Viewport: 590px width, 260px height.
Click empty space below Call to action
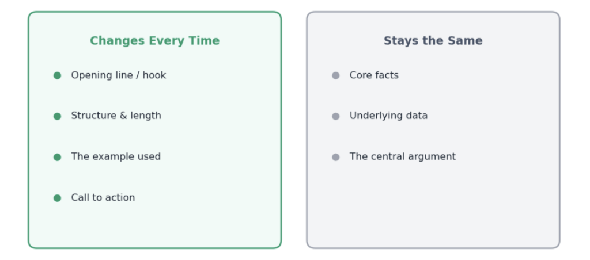point(154,225)
